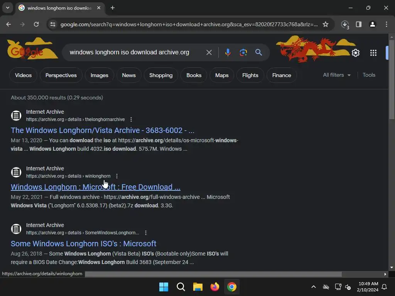Switch to Images results
Viewport: 395px width, 296px height.
99,75
